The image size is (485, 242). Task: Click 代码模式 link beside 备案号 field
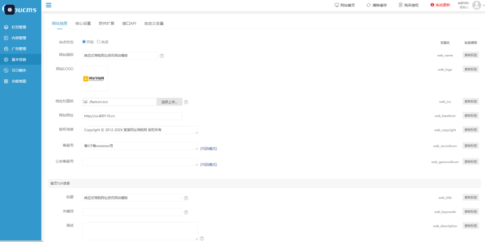pyautogui.click(x=208, y=149)
